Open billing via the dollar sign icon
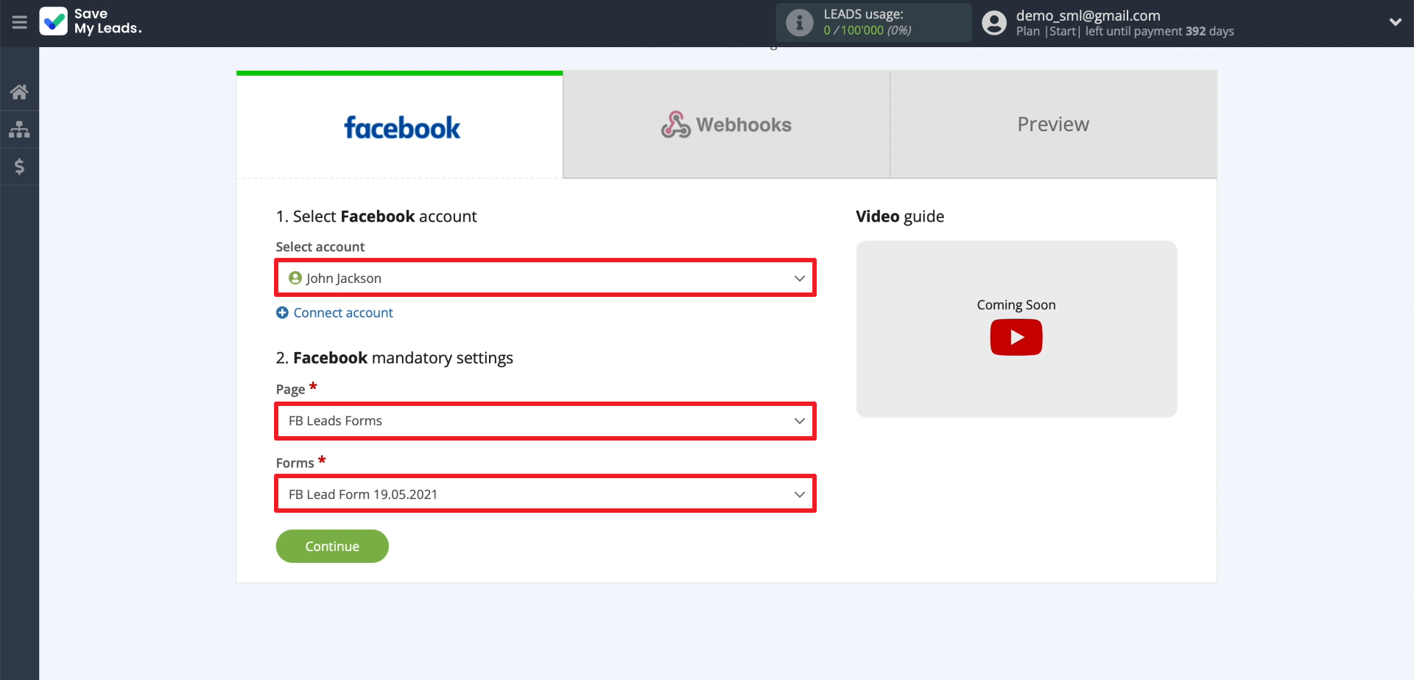The width and height of the screenshot is (1414, 680). pyautogui.click(x=19, y=167)
